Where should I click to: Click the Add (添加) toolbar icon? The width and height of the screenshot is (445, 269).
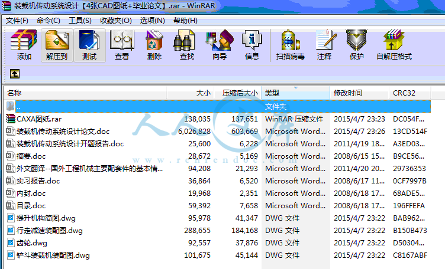point(24,40)
